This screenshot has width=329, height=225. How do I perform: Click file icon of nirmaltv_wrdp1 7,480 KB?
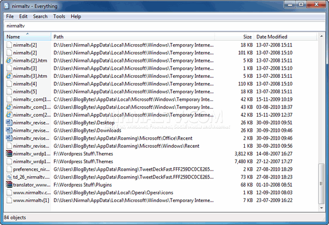9,161
